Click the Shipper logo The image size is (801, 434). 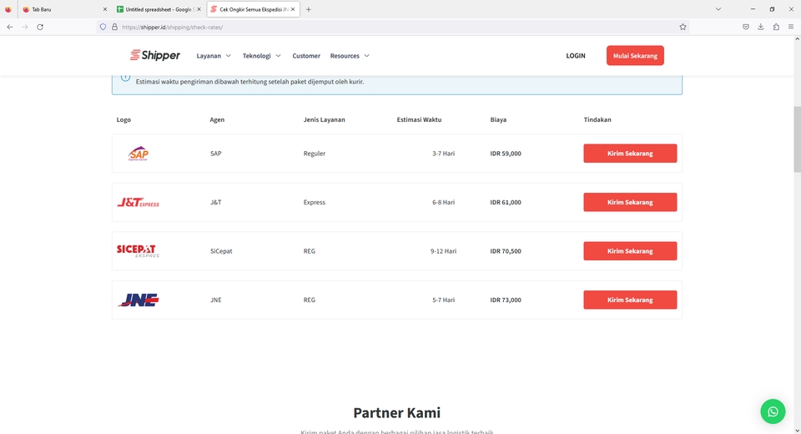pos(155,55)
